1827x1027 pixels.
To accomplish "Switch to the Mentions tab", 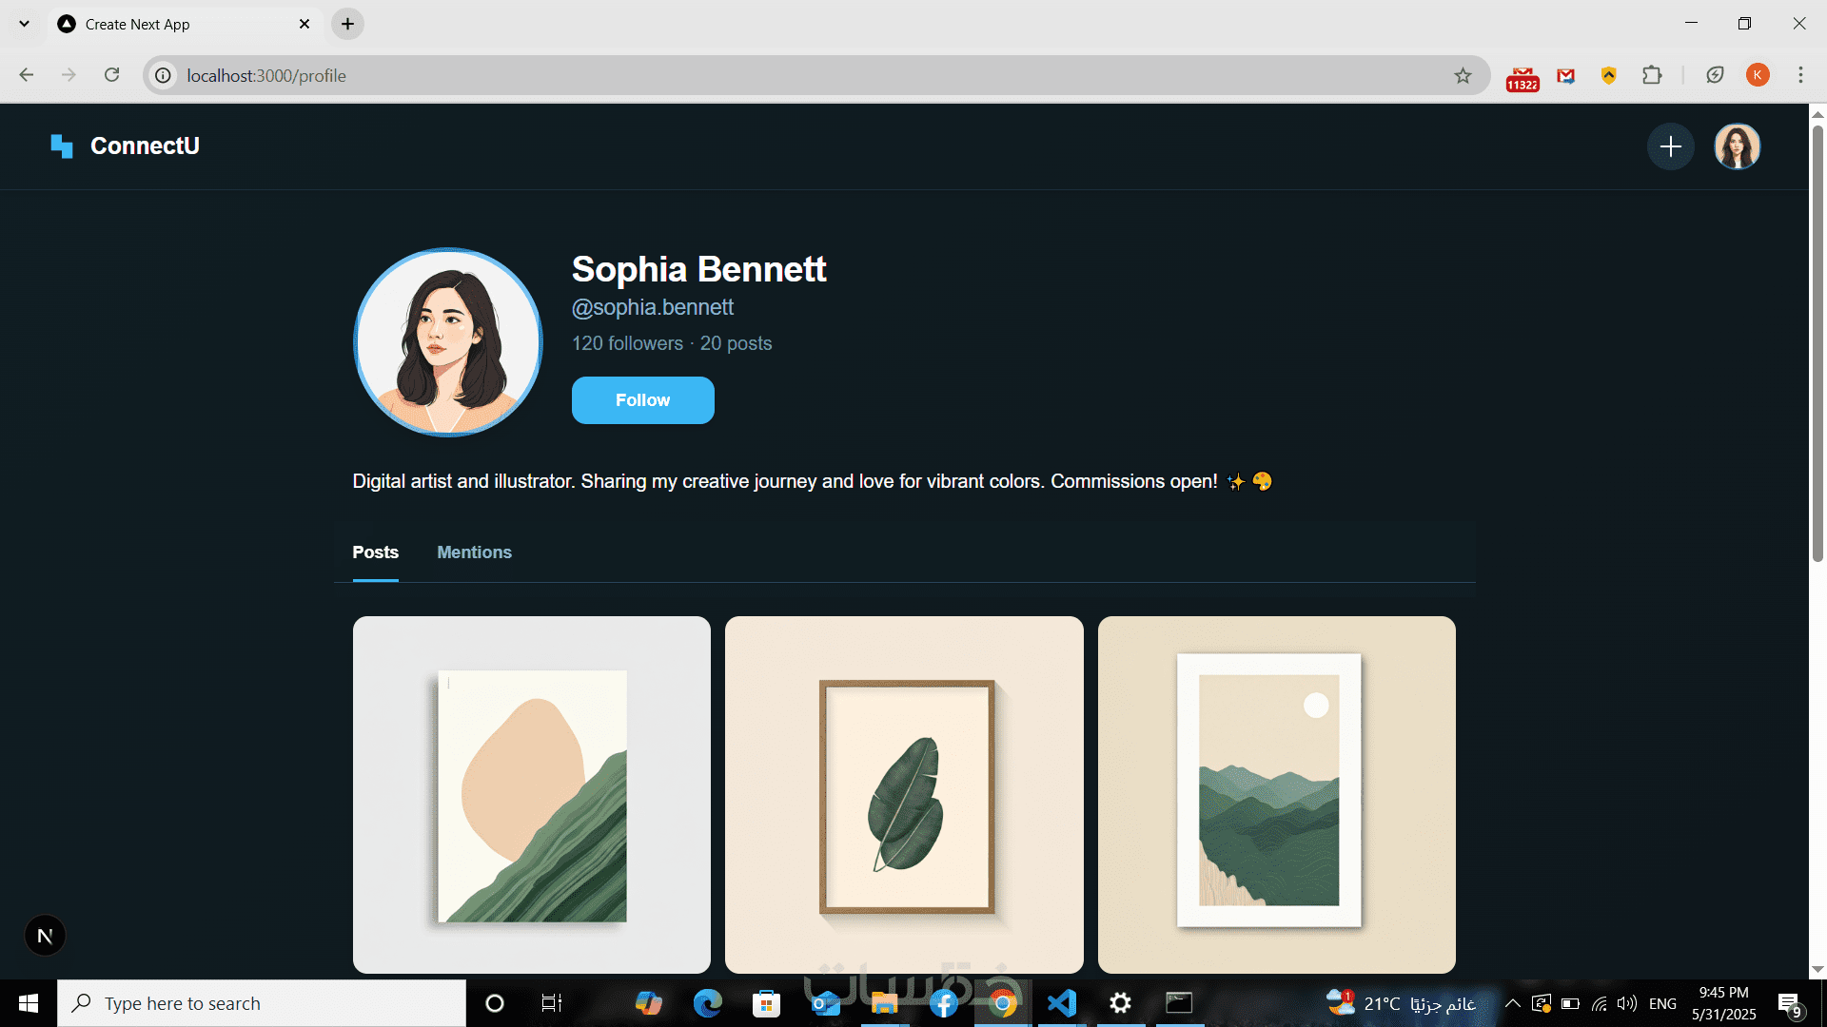I will click(x=474, y=552).
